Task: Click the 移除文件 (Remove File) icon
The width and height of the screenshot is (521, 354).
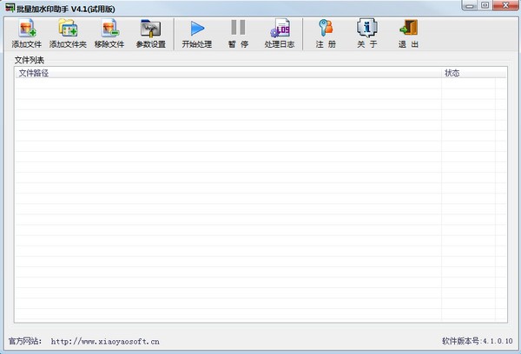Action: coord(109,32)
